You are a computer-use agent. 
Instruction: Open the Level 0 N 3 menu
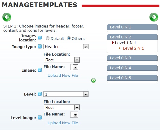pos(132,58)
